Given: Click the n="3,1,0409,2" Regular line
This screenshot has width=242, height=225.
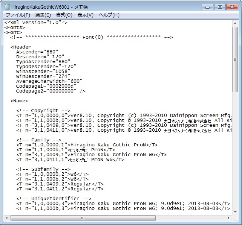Looking at the screenshot, I should (60, 184).
